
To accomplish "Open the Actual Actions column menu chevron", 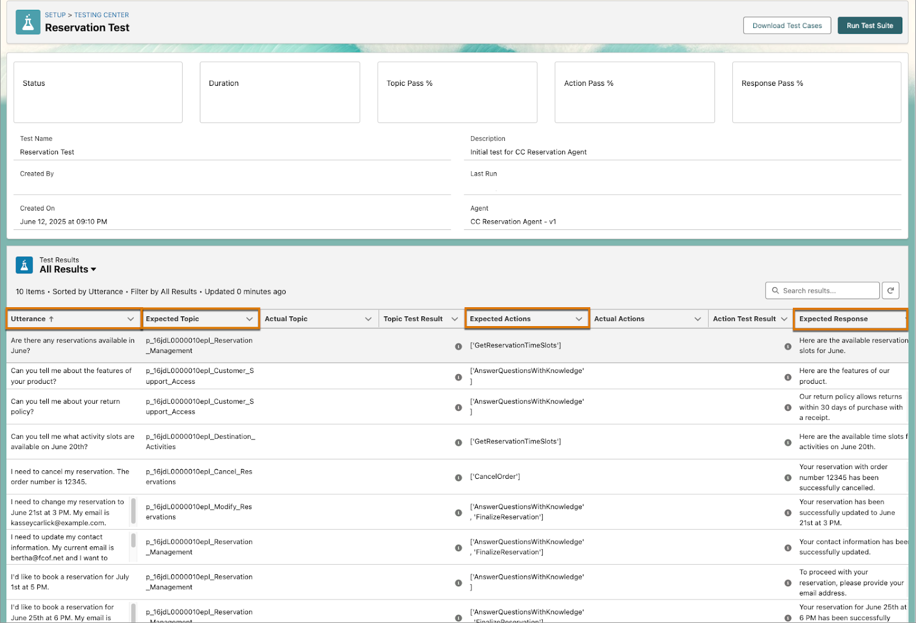I will (x=698, y=319).
